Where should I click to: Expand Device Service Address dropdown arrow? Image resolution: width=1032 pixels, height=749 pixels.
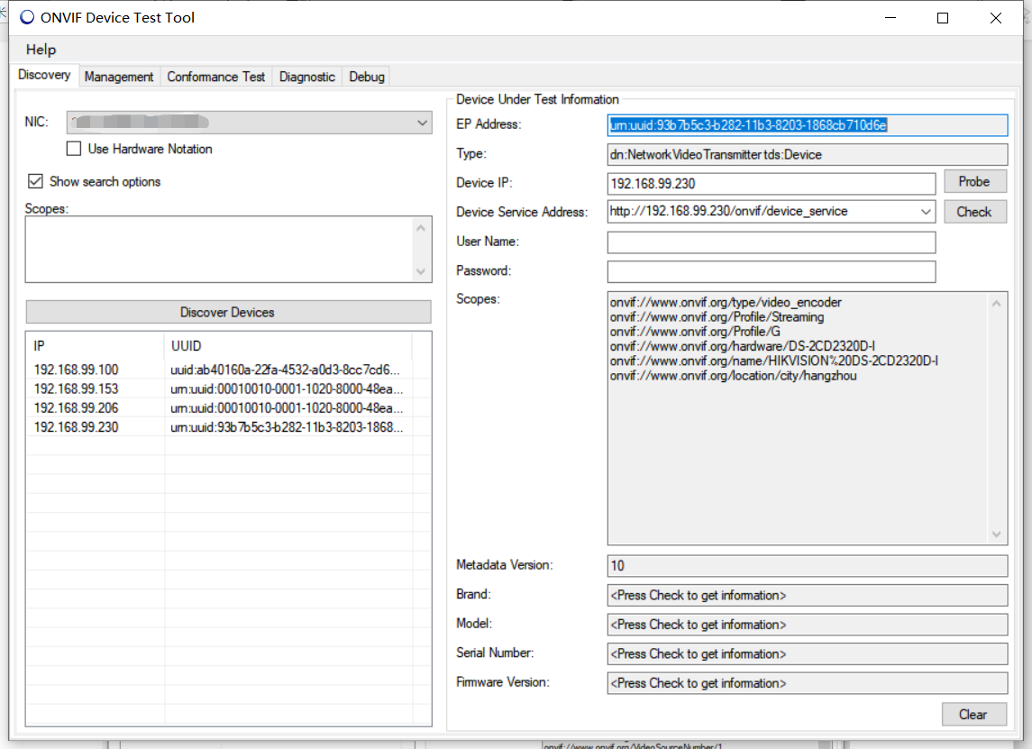926,212
